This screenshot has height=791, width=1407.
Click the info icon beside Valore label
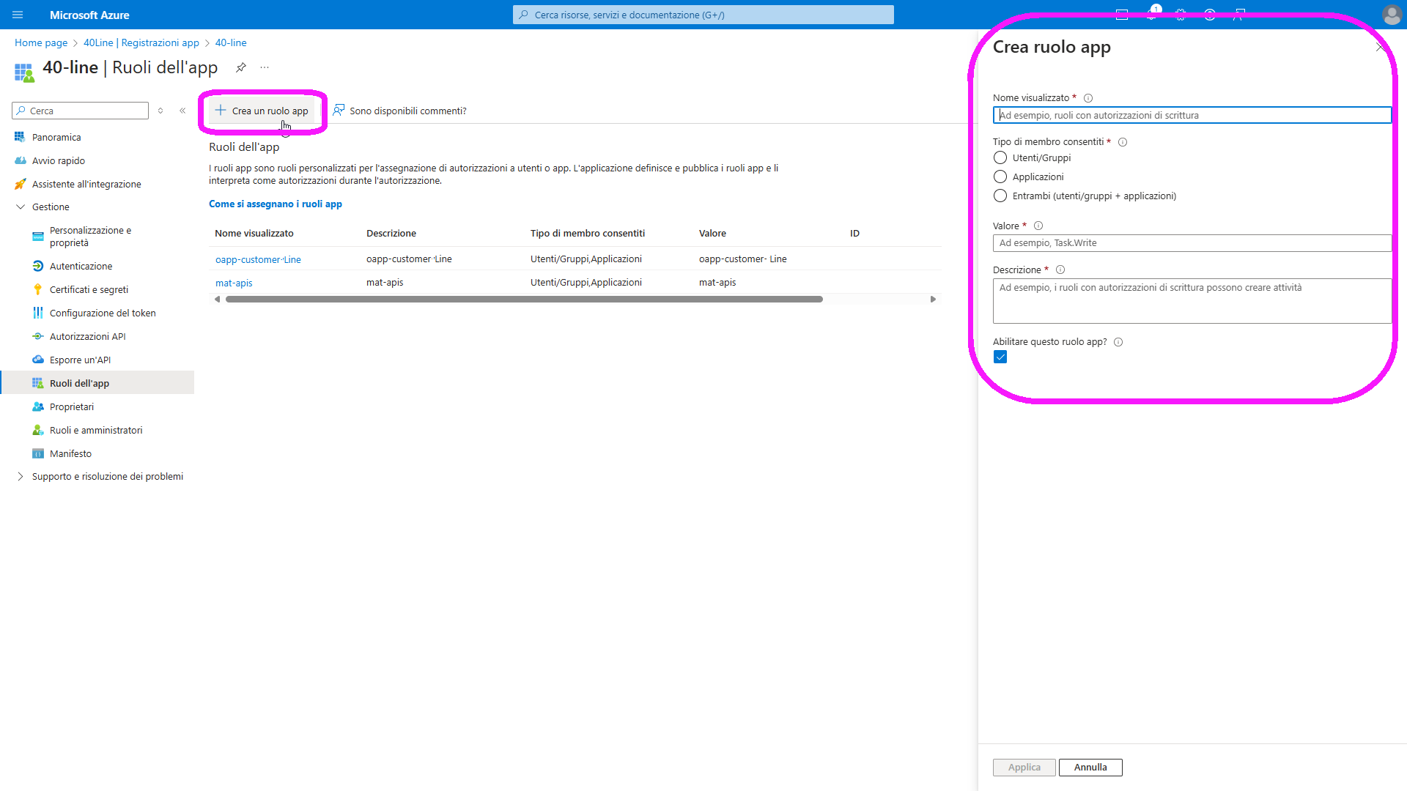click(1038, 226)
